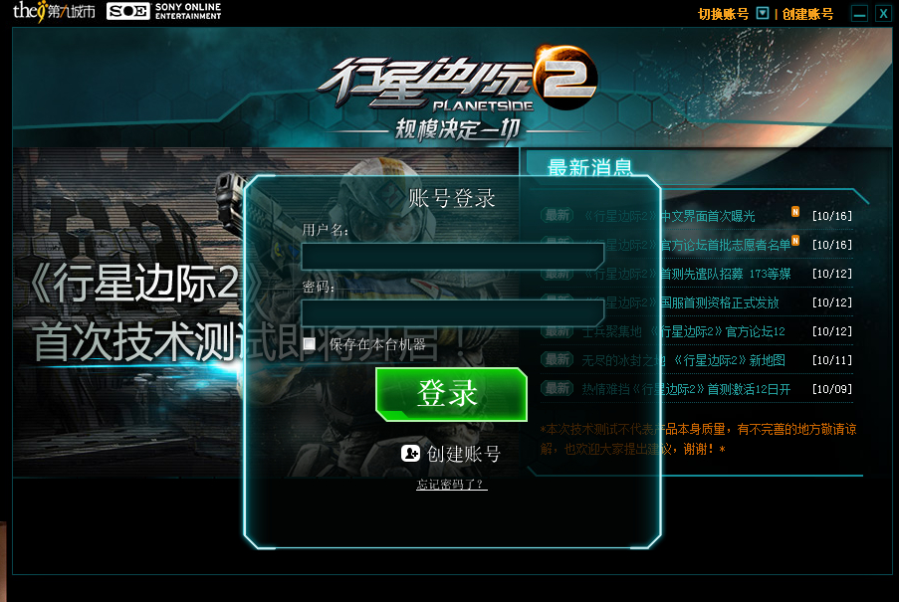Check the 保存在本台机器 checkbox
The image size is (899, 602).
tap(310, 343)
